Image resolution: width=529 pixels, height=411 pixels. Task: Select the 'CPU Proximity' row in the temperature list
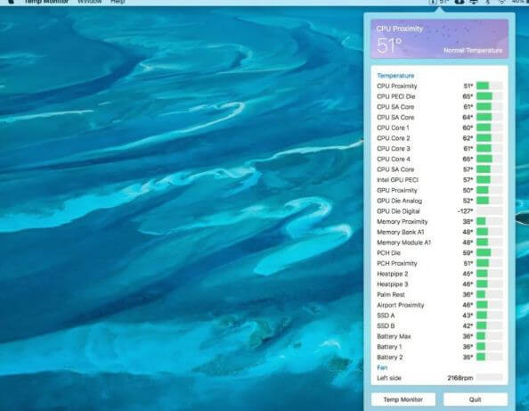[440, 86]
